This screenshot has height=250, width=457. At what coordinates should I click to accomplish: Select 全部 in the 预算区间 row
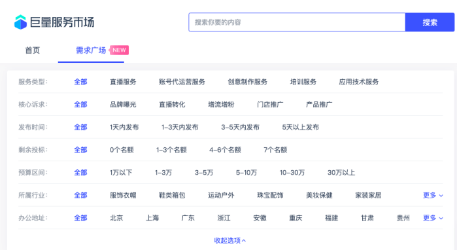tap(80, 173)
